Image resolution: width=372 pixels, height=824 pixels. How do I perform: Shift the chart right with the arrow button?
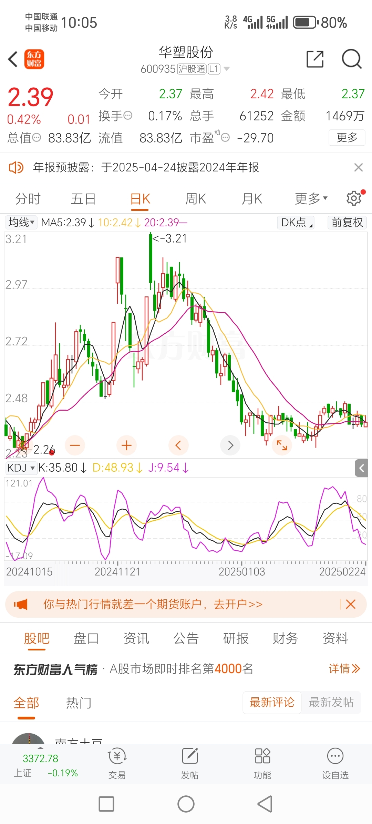[x=230, y=445]
